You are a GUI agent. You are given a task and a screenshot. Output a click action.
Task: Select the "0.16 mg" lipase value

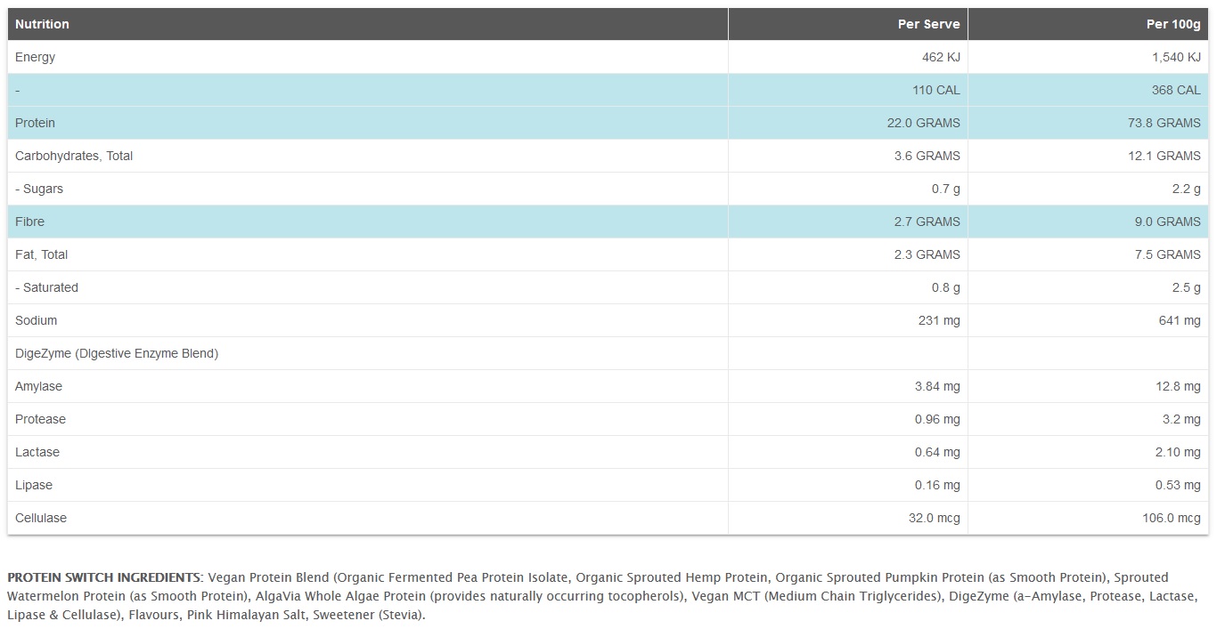[x=937, y=485]
